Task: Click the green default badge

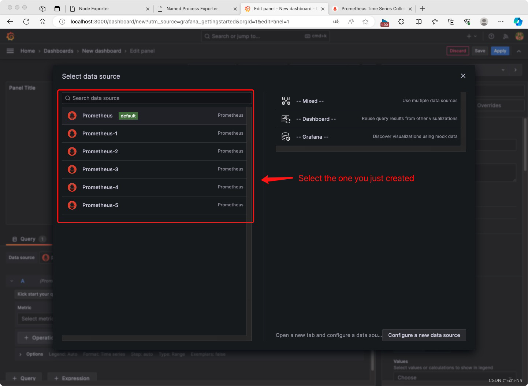Action: click(x=128, y=116)
